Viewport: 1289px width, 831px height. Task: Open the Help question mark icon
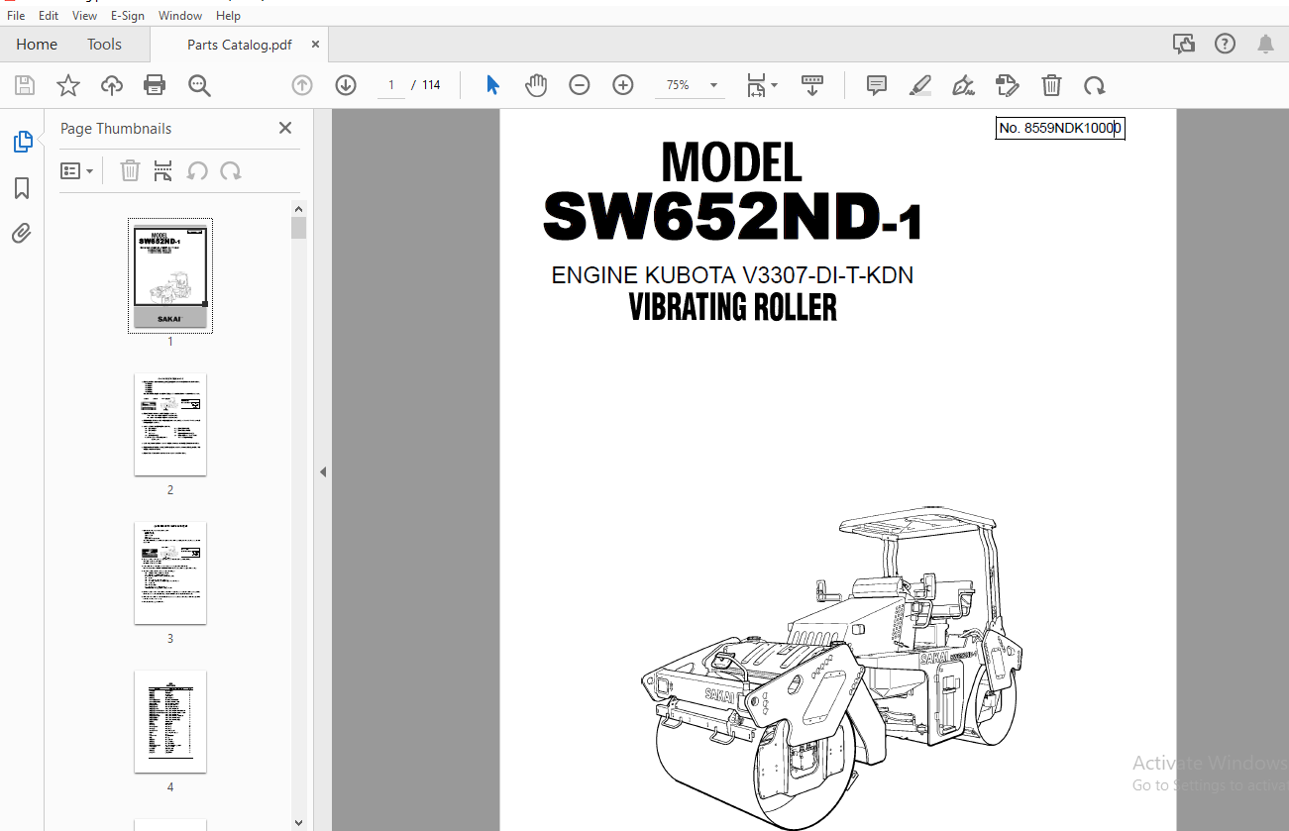click(x=1226, y=44)
